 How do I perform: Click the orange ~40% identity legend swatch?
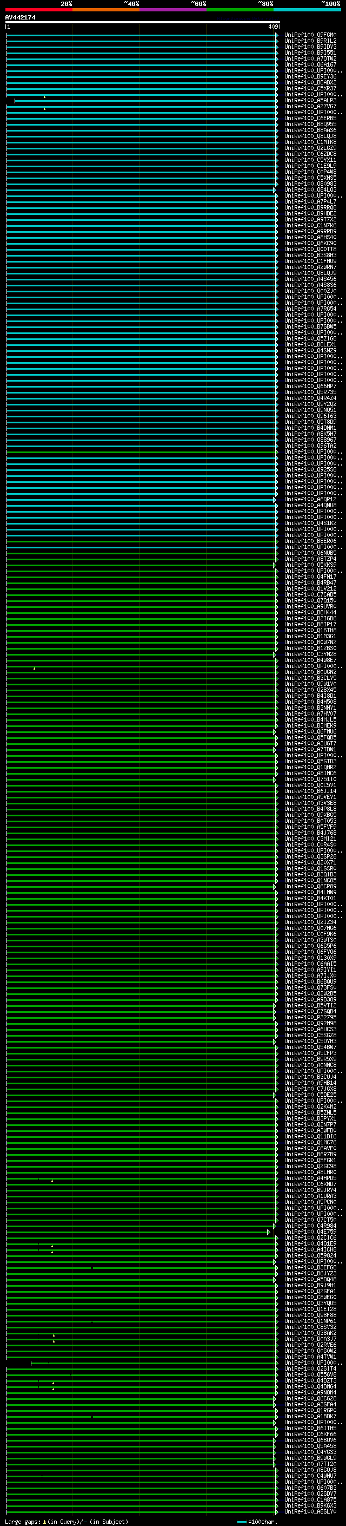[105, 10]
